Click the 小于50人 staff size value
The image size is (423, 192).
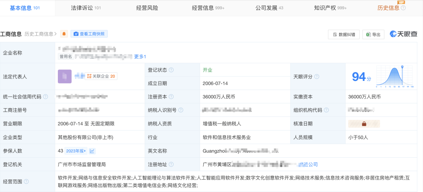[x=358, y=137]
